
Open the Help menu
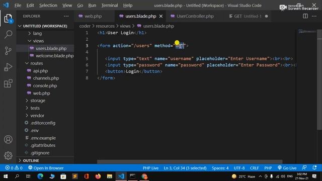click(127, 6)
